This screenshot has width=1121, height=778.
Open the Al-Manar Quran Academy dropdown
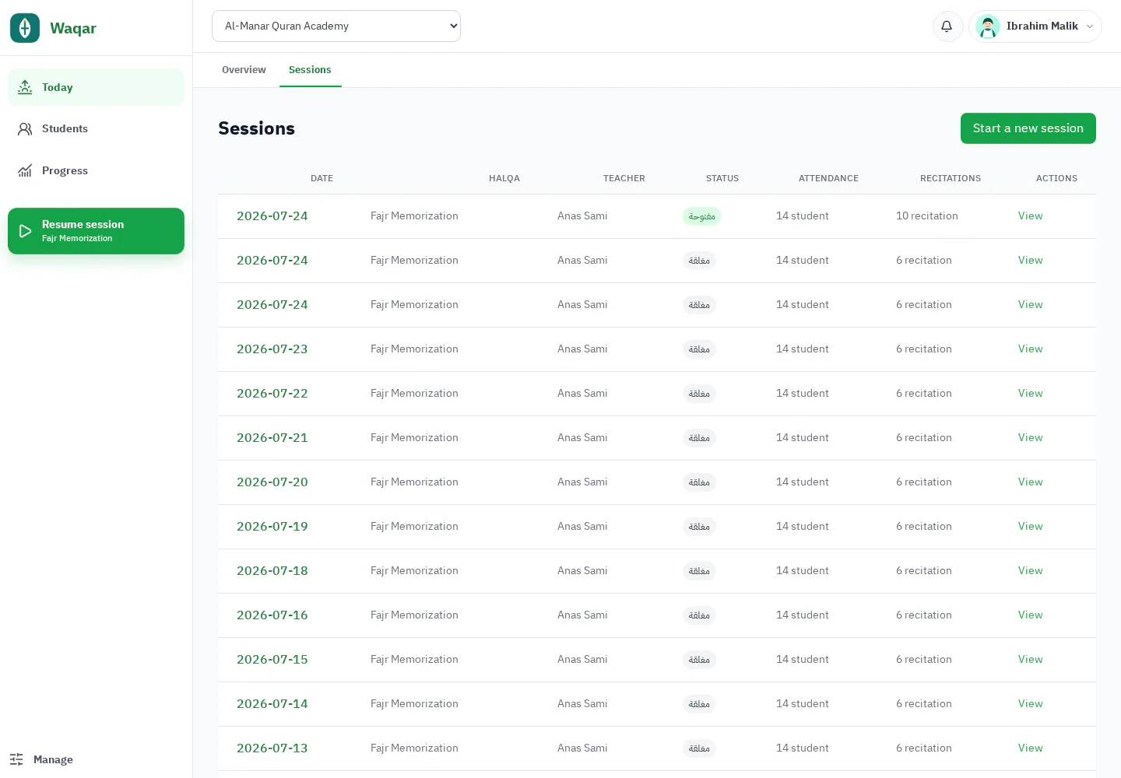click(x=336, y=26)
